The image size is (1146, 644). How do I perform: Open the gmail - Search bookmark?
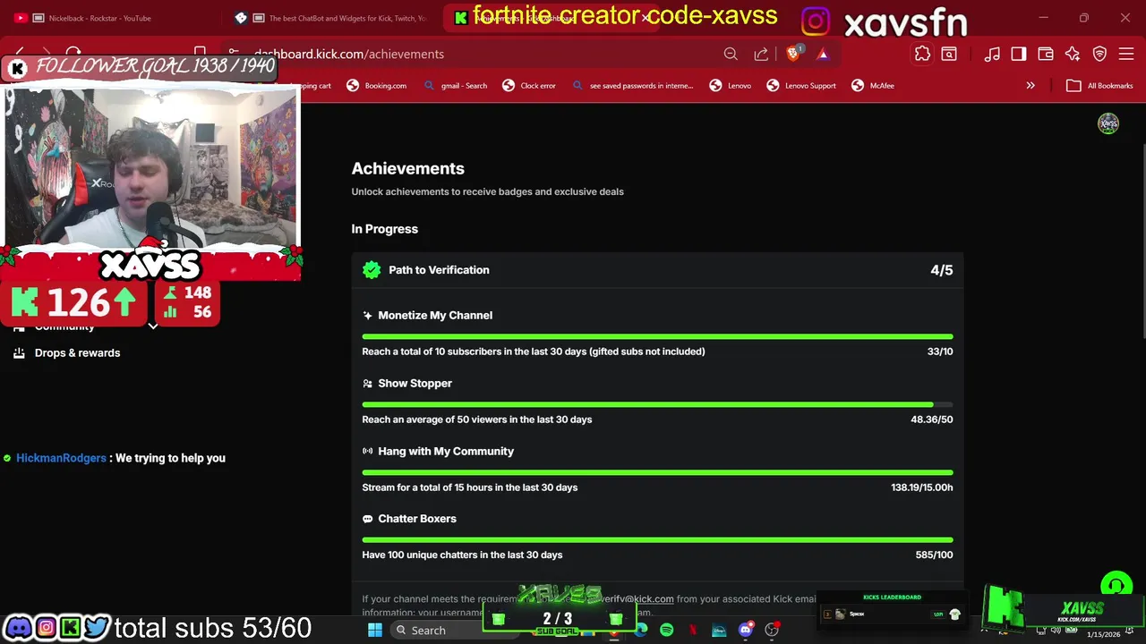click(456, 86)
